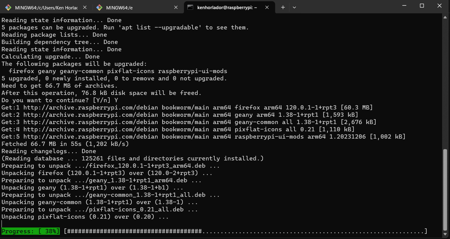450x239 pixels.
Task: Minimize the terminal window
Action: pos(404,5)
